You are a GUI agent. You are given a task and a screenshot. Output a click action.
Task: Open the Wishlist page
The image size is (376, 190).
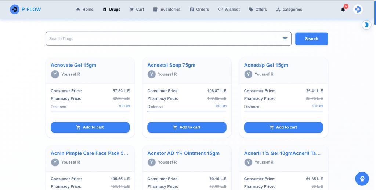[x=229, y=9]
